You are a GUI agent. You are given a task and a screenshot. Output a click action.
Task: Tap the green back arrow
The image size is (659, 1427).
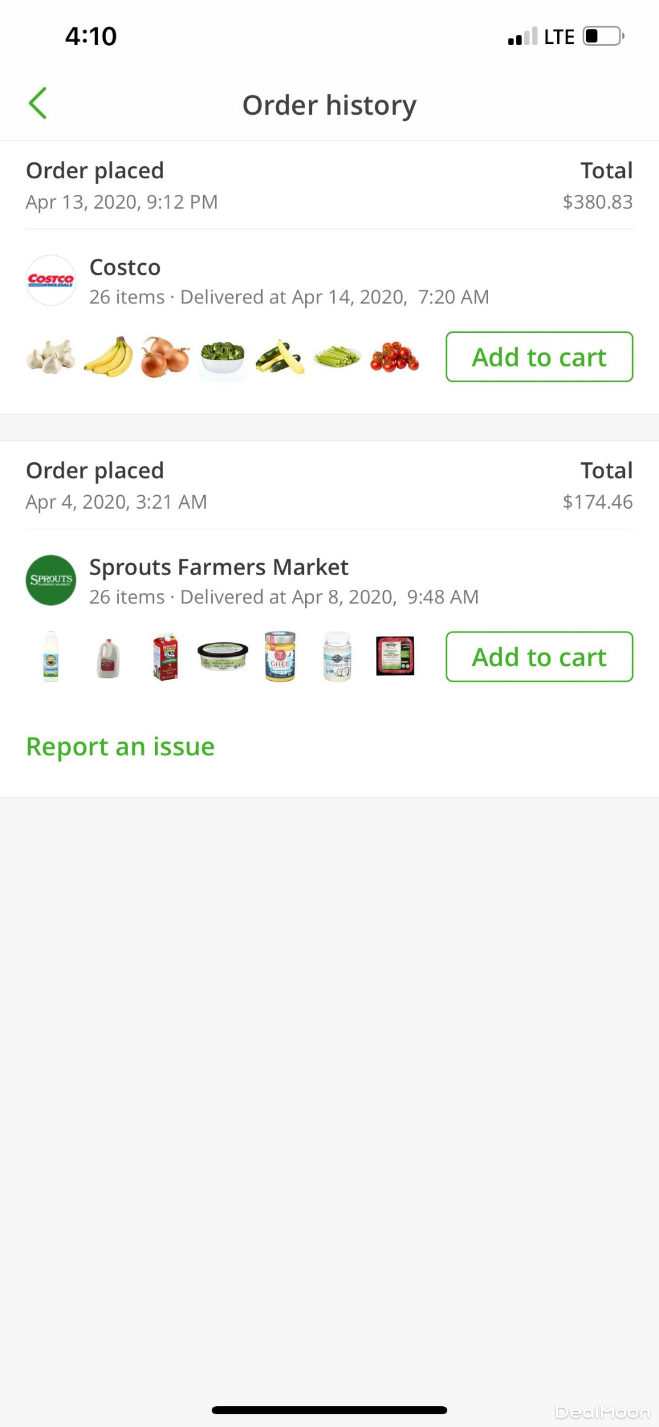(x=38, y=103)
